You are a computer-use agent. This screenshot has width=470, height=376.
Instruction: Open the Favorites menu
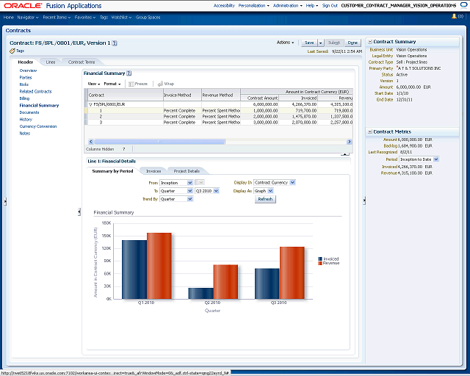[85, 18]
